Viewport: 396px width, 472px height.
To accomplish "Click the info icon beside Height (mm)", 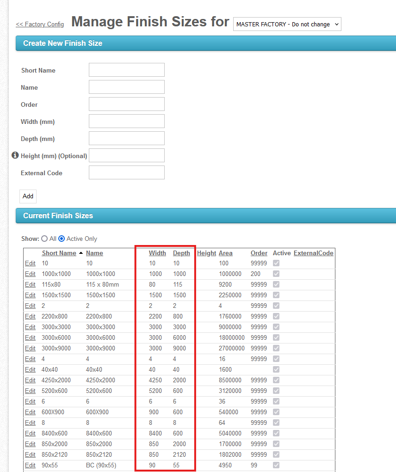I will click(15, 155).
